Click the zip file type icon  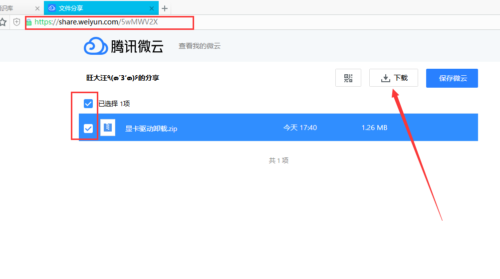point(108,128)
